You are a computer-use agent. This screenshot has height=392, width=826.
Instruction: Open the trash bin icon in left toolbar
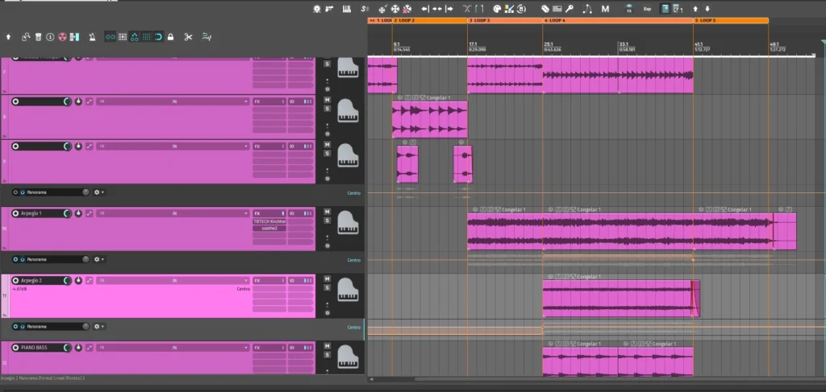(x=38, y=37)
